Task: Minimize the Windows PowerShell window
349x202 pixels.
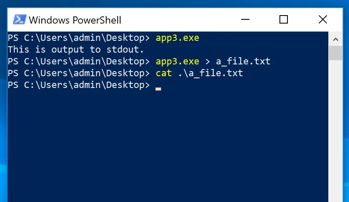Action: tap(245, 19)
